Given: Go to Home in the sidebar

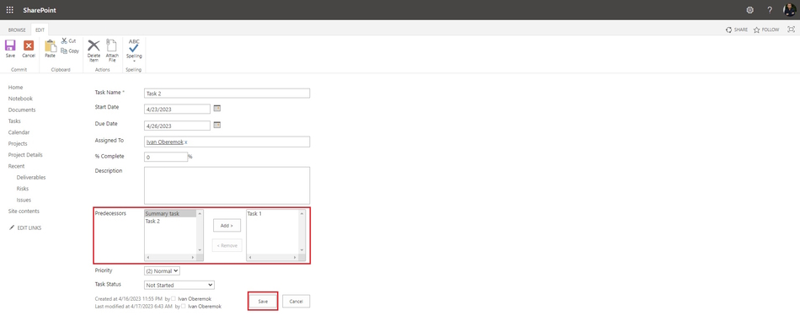Looking at the screenshot, I should [15, 88].
